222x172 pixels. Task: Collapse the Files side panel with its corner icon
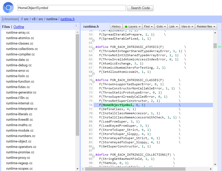(76, 26)
